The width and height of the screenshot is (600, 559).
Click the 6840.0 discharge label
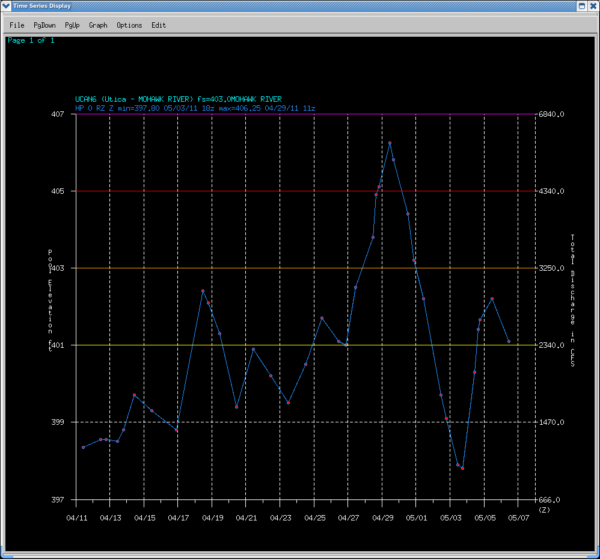(551, 114)
